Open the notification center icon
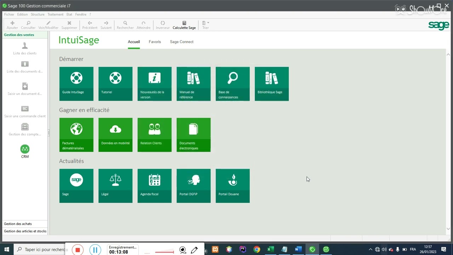 (444, 249)
